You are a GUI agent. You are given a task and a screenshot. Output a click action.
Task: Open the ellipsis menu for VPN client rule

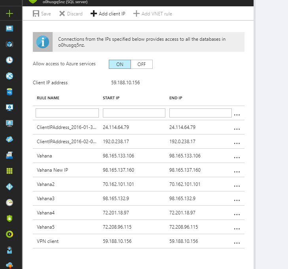pyautogui.click(x=237, y=243)
